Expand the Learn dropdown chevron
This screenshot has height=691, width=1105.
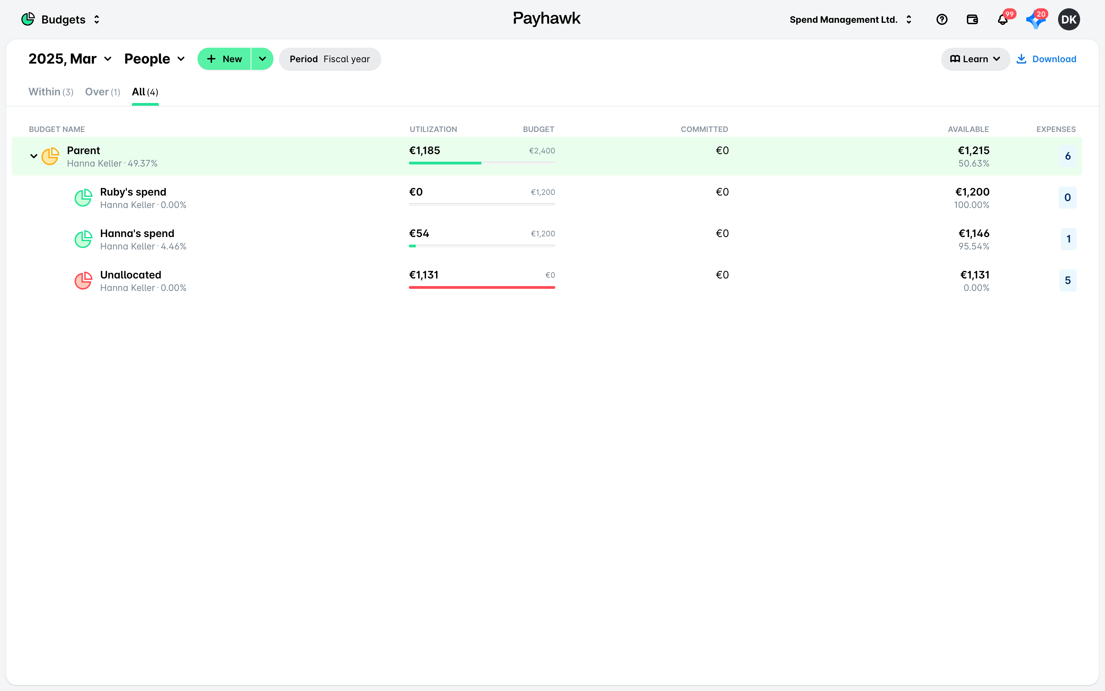(x=997, y=59)
